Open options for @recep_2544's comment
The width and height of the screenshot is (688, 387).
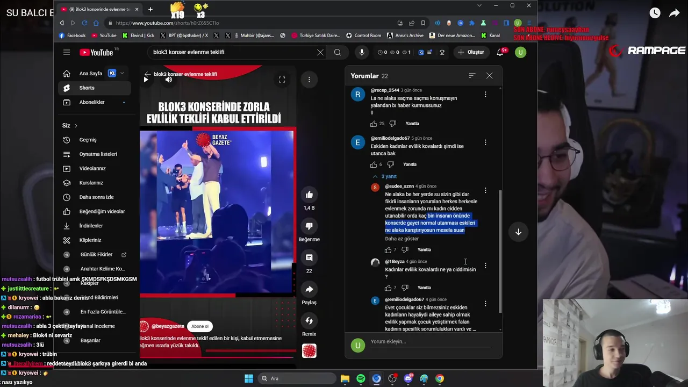tap(485, 95)
